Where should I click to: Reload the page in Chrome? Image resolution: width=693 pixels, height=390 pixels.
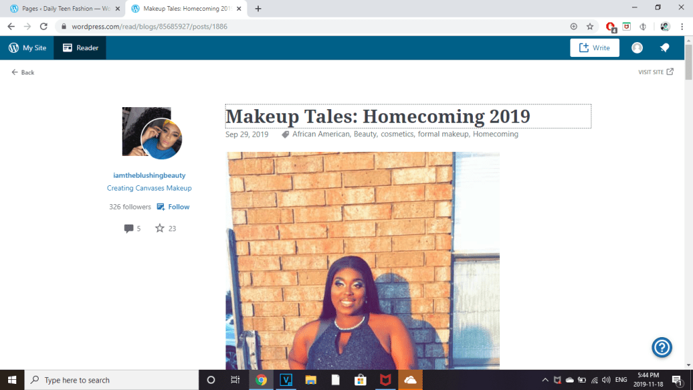click(x=44, y=26)
